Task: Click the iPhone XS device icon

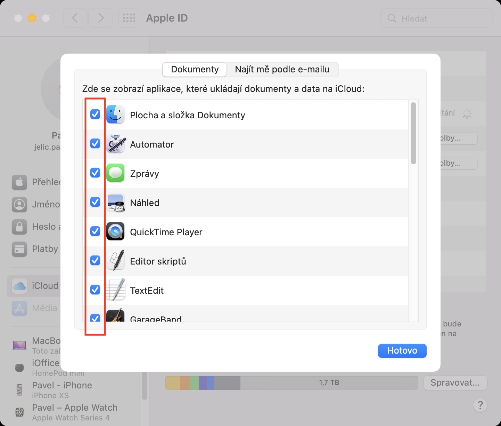Action: click(x=19, y=390)
